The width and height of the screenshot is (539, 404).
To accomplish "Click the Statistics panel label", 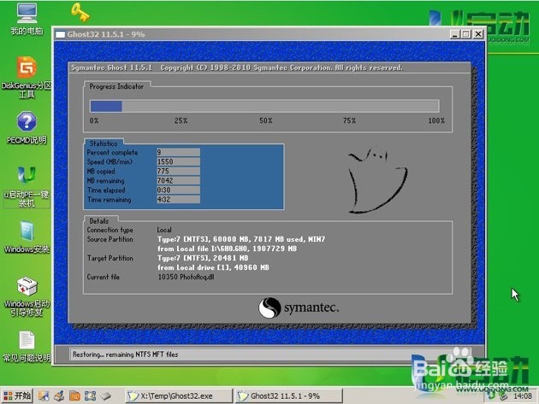I will coord(104,143).
